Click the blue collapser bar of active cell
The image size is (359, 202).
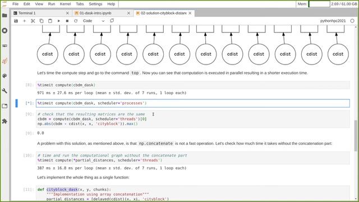click(x=16, y=103)
